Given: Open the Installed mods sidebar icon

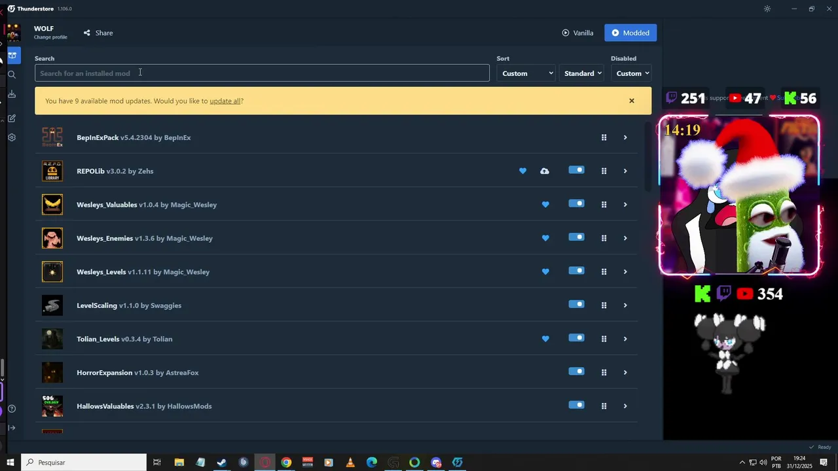Looking at the screenshot, I should point(12,56).
